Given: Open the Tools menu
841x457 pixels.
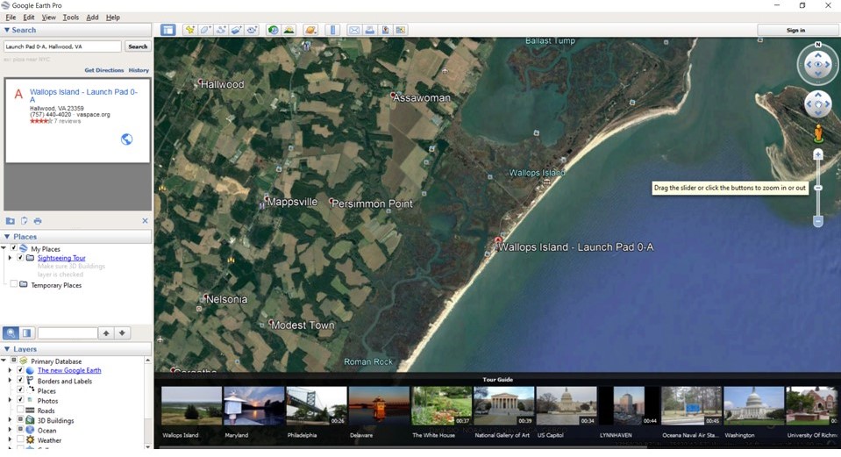Looking at the screenshot, I should point(71,18).
